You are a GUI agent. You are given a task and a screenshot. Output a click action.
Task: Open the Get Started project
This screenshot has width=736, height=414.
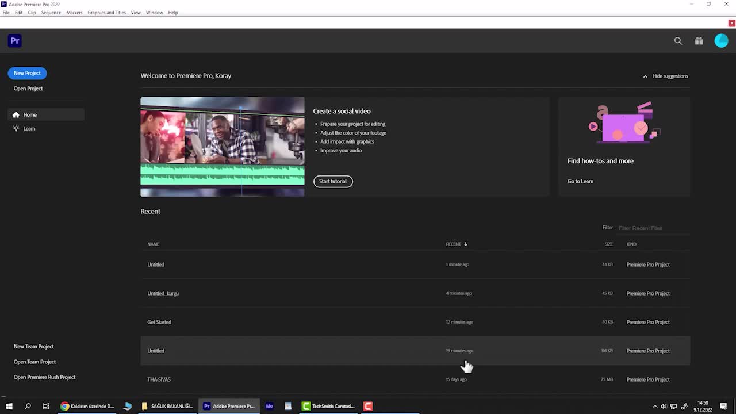click(x=415, y=322)
